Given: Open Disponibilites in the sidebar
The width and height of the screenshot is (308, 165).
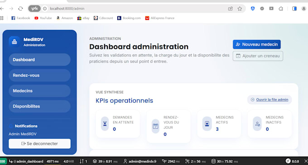Looking at the screenshot, I should click(x=39, y=106).
